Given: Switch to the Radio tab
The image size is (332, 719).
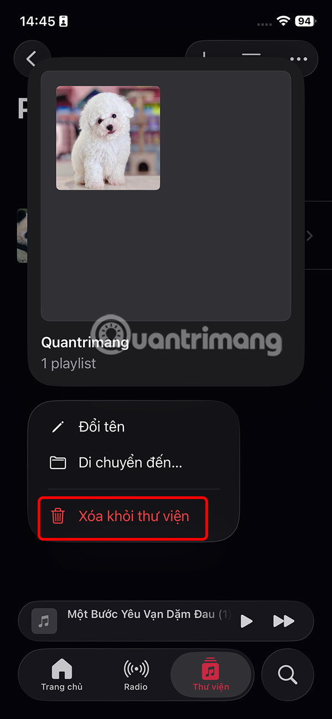Looking at the screenshot, I should tap(136, 674).
